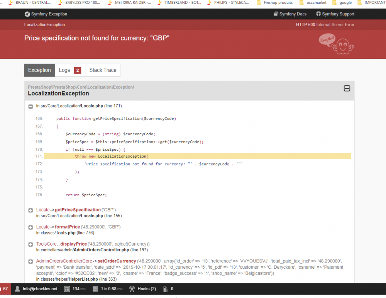Click the Tools.php (line 776) path
The image size is (386, 298).
pos(65,233)
